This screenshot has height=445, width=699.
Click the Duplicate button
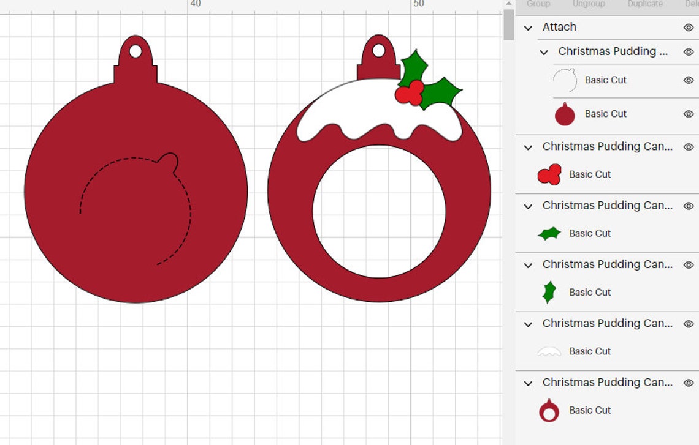(644, 4)
